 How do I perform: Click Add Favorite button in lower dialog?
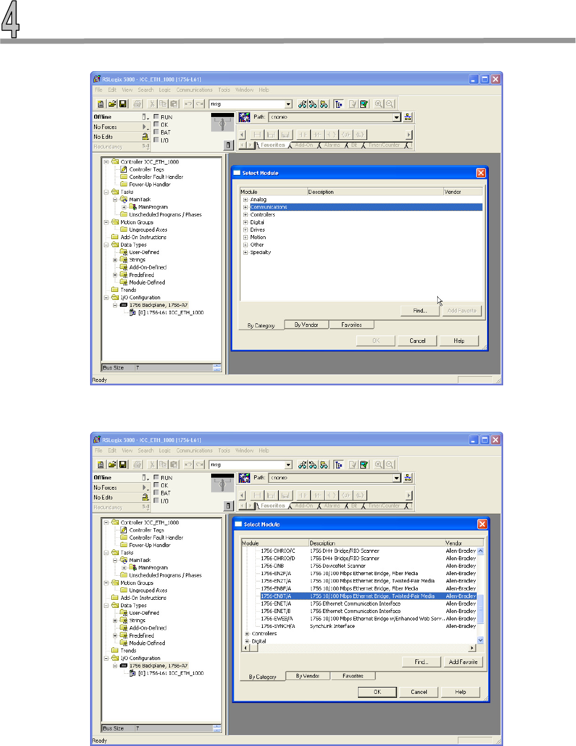tap(462, 662)
